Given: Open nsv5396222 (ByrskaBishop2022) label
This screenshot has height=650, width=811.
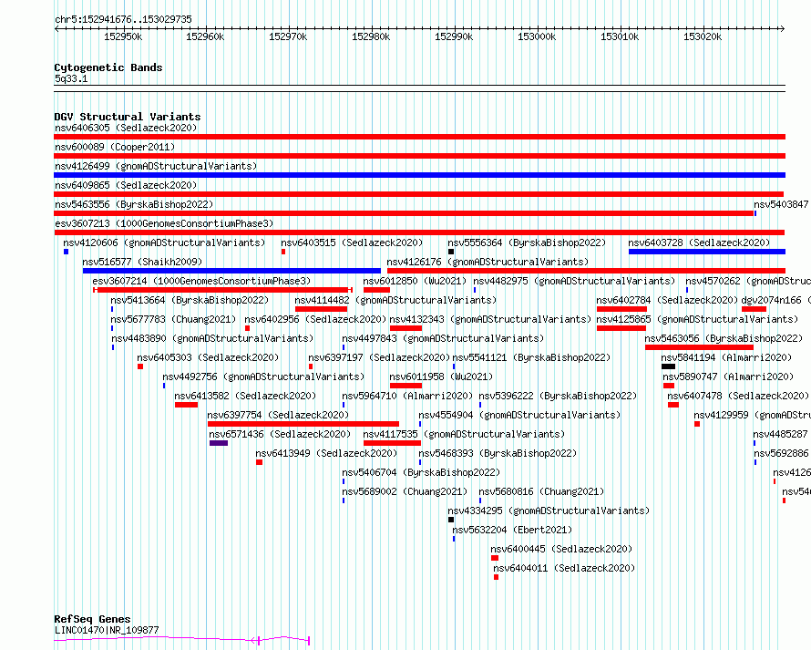Looking at the screenshot, I should pos(558,396).
